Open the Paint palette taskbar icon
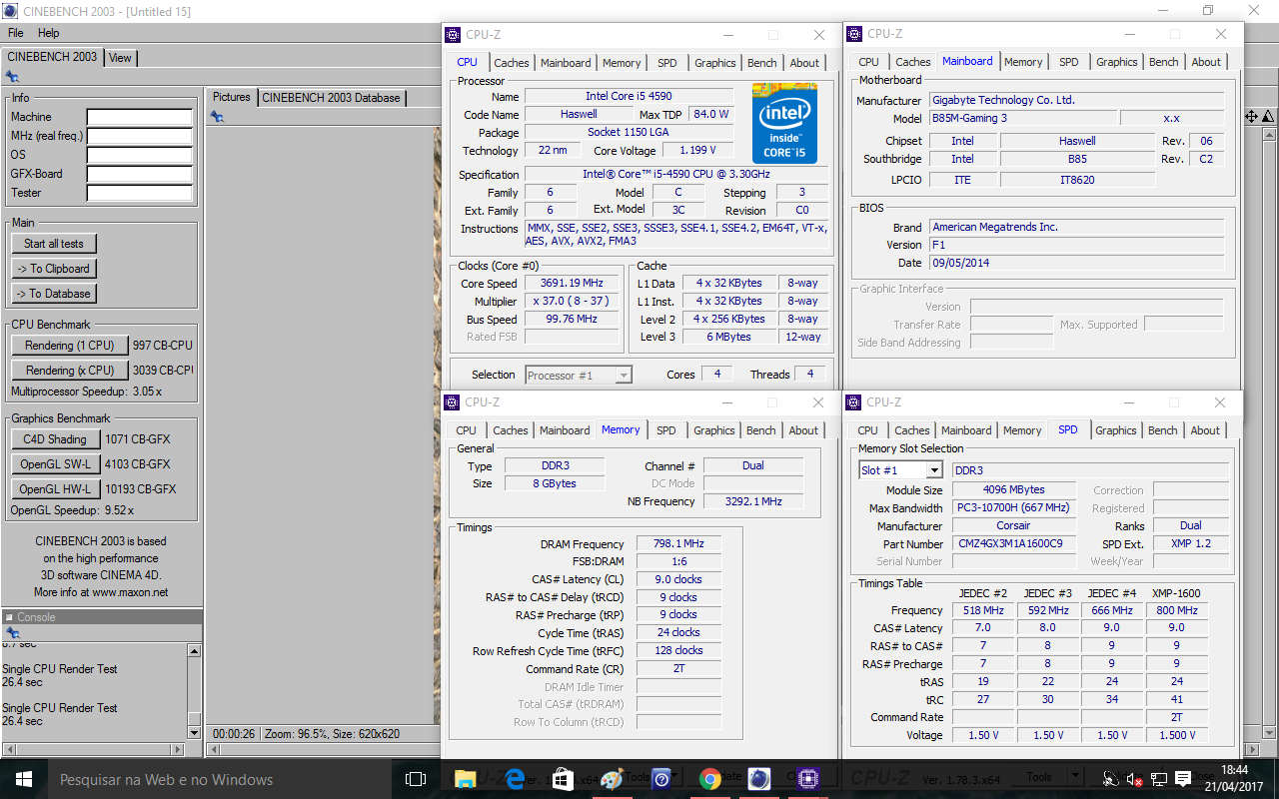 tap(612, 779)
